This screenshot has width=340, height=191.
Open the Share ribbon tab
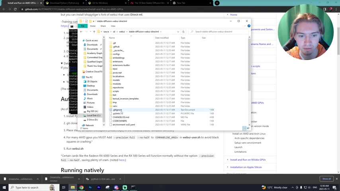point(103,26)
